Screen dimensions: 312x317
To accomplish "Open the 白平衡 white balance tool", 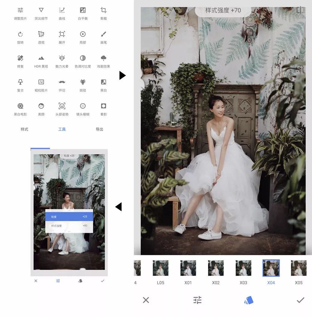I will tap(83, 13).
